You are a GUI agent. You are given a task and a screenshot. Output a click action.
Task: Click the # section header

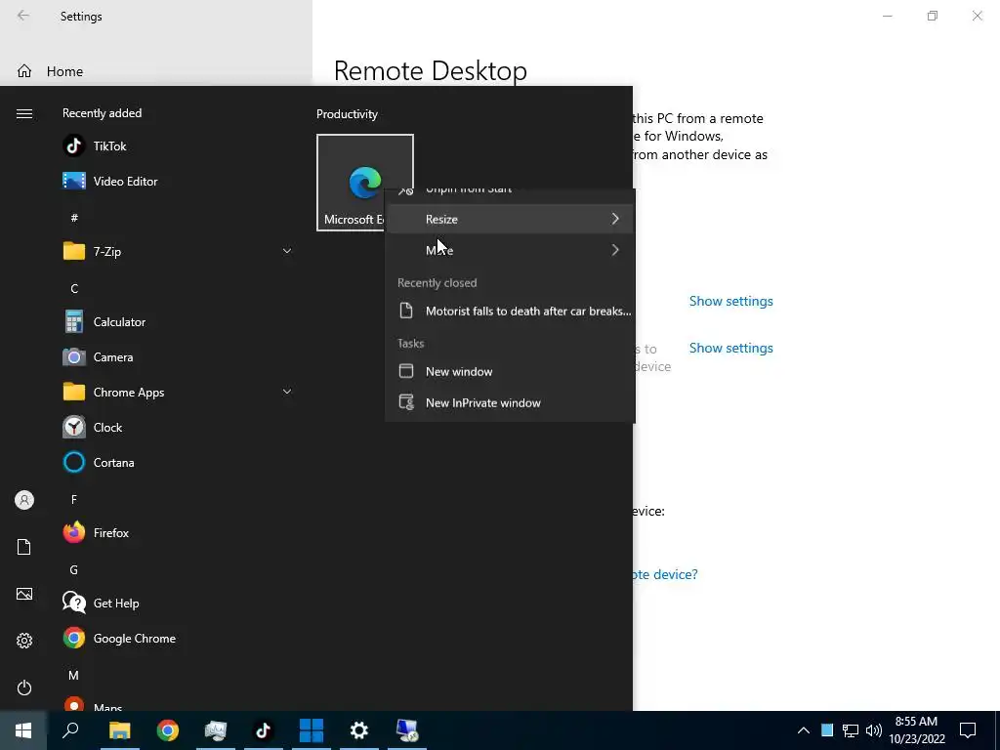74,218
